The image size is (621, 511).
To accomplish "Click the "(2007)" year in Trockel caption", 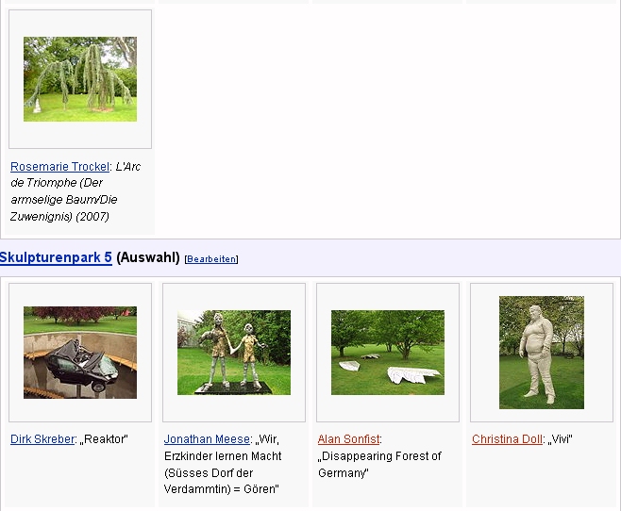I will click(x=92, y=217).
